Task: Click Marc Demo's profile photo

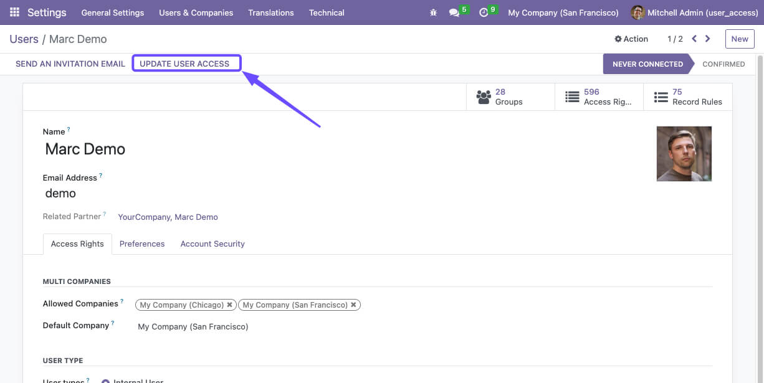Action: [684, 153]
